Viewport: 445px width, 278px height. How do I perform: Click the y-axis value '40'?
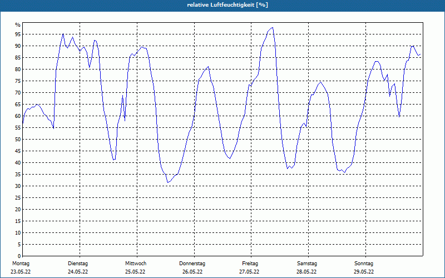(18, 163)
